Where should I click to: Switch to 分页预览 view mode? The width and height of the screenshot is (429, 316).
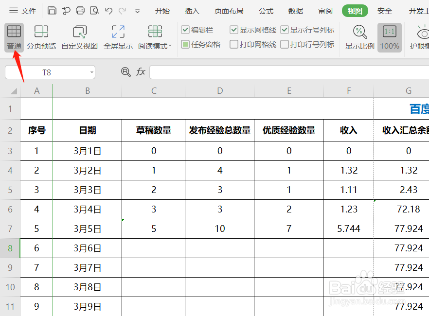pos(41,36)
